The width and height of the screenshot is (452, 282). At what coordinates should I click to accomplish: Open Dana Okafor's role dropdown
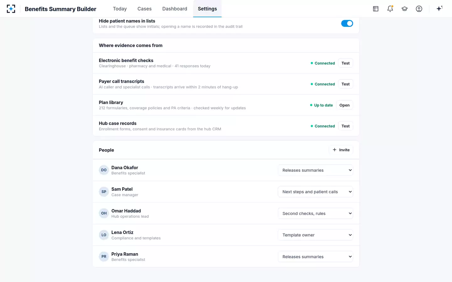point(315,170)
